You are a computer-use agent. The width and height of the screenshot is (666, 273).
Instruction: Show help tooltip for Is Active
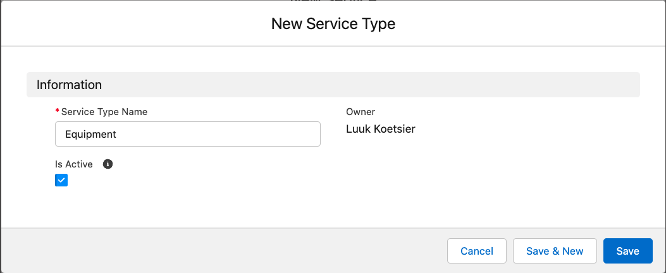click(x=108, y=164)
